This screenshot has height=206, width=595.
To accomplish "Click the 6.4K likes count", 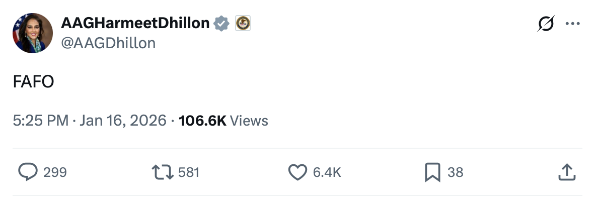I will point(327,172).
